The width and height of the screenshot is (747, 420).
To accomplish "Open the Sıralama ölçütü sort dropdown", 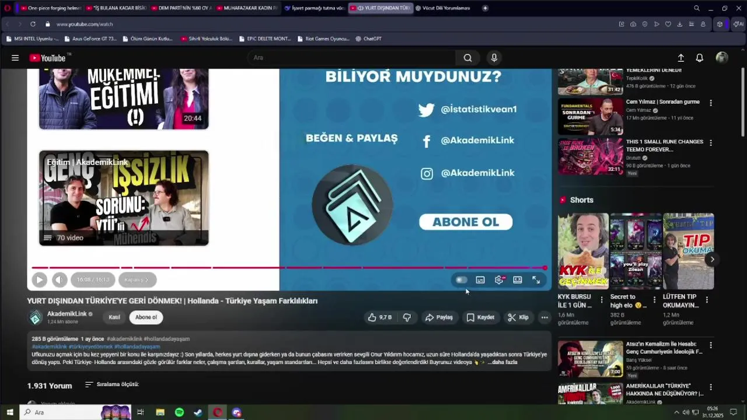I will (x=112, y=384).
